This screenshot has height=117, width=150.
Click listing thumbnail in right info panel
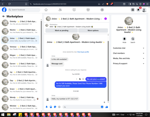(129, 21)
